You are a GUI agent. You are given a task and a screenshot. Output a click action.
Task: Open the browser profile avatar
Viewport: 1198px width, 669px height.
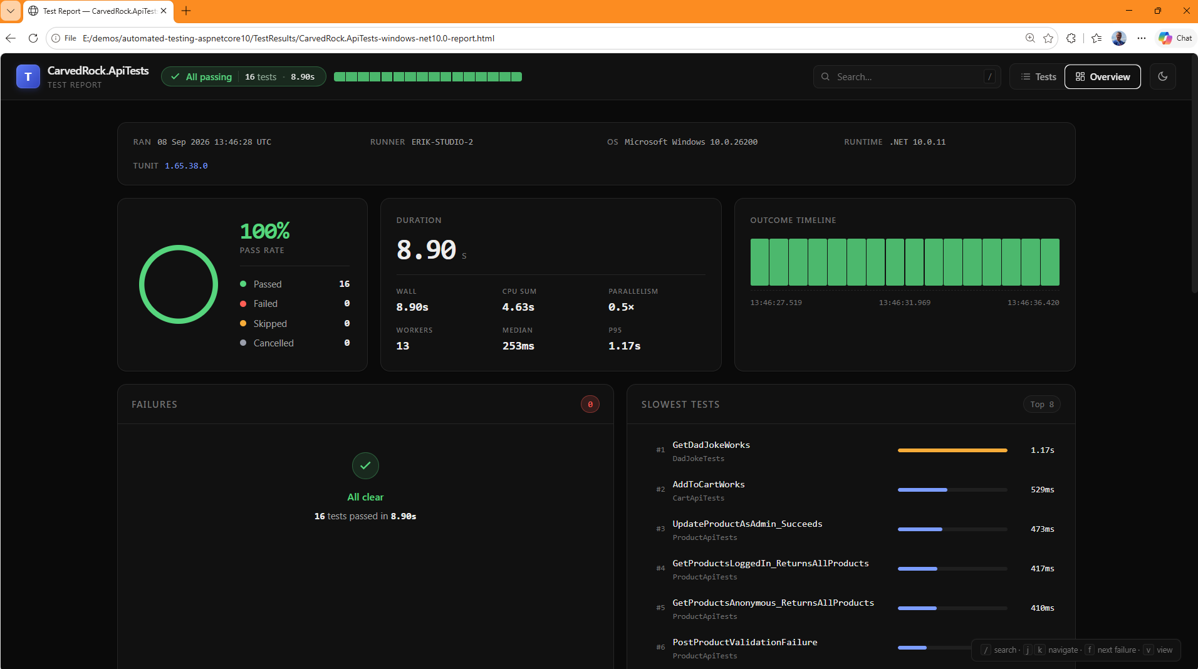click(x=1119, y=38)
